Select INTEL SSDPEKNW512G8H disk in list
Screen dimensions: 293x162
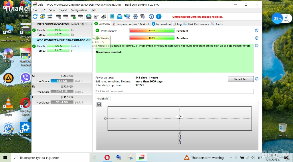click(62, 29)
